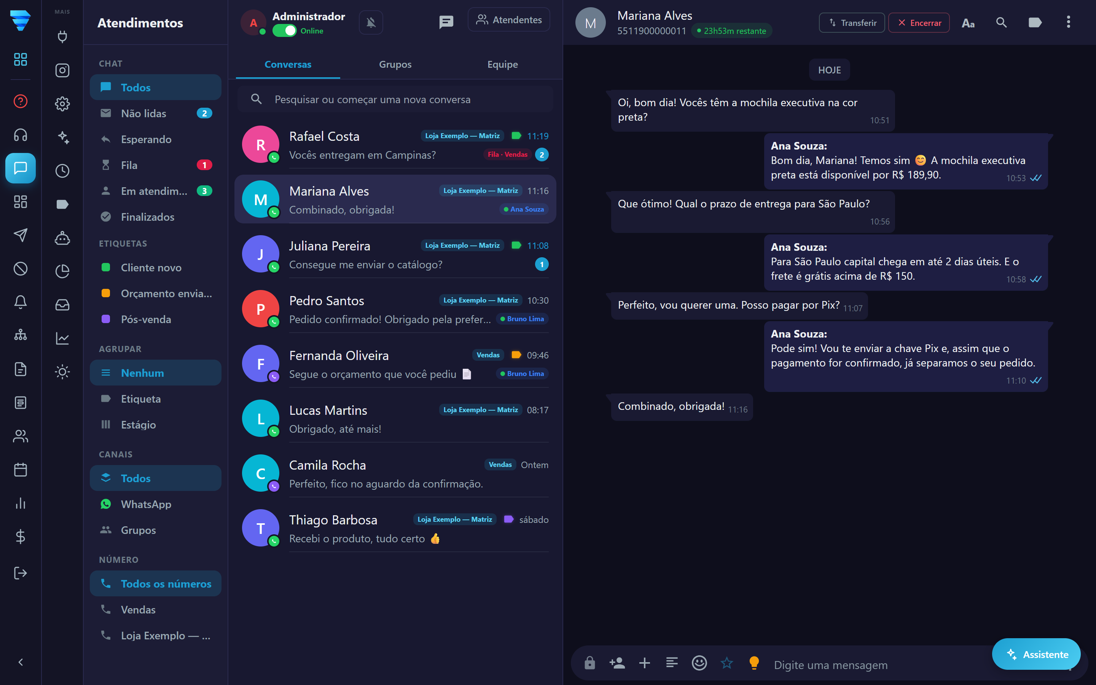This screenshot has height=685, width=1096.
Task: Click the lightbulb suggestions icon
Action: pyautogui.click(x=754, y=663)
